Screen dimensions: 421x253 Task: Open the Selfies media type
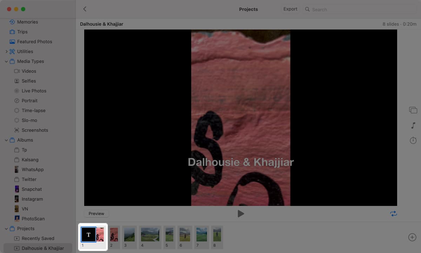(x=29, y=81)
